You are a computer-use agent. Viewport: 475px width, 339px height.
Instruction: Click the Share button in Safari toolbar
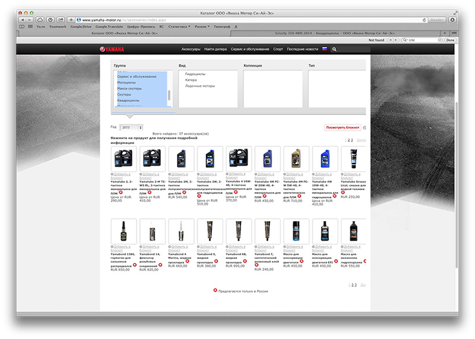[x=61, y=20]
